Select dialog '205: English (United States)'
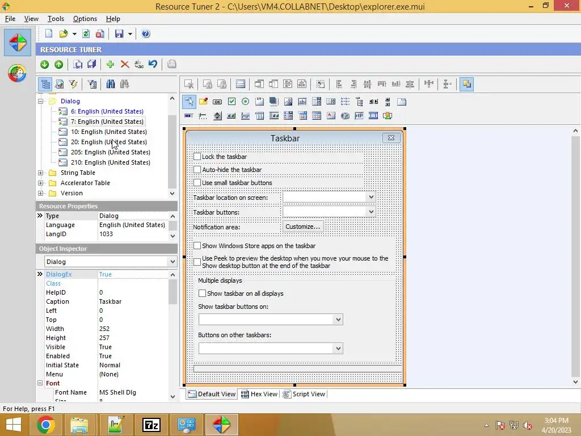This screenshot has height=436, width=581. point(111,152)
